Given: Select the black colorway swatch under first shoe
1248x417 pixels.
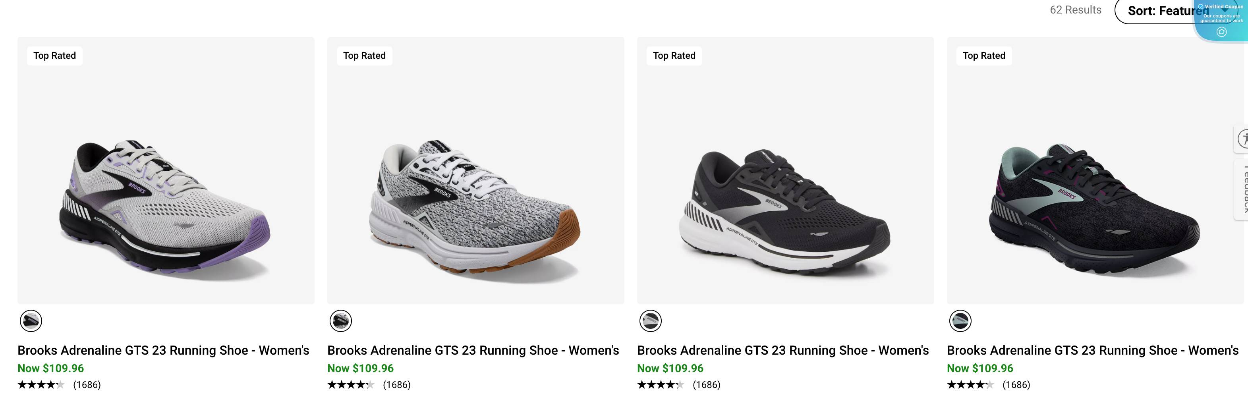Looking at the screenshot, I should [31, 320].
